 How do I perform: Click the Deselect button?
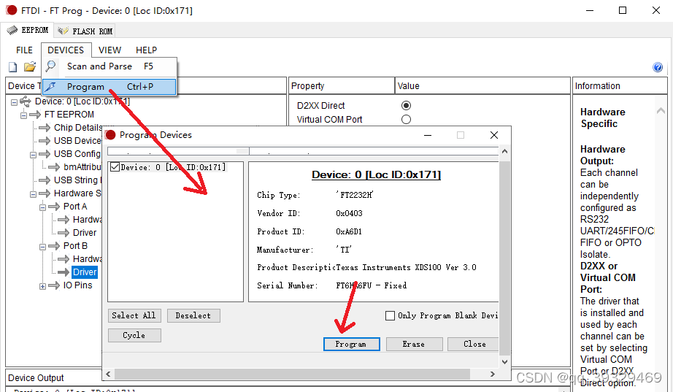(193, 315)
